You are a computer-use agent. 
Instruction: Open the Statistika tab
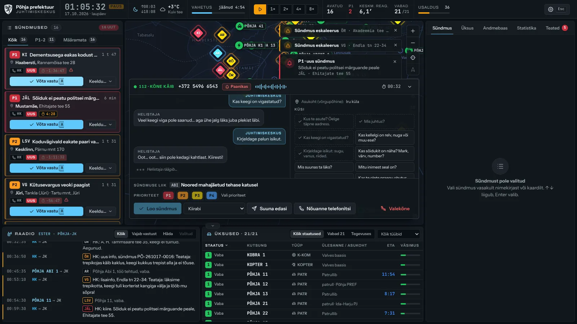click(x=526, y=28)
